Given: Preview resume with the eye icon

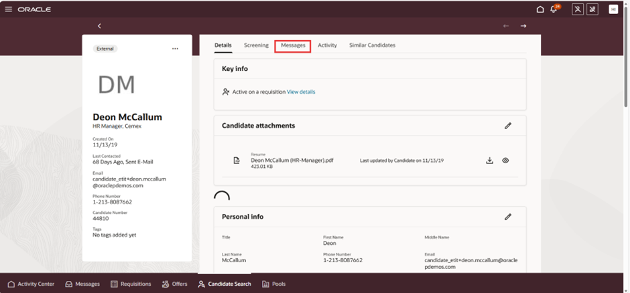Looking at the screenshot, I should [x=505, y=161].
